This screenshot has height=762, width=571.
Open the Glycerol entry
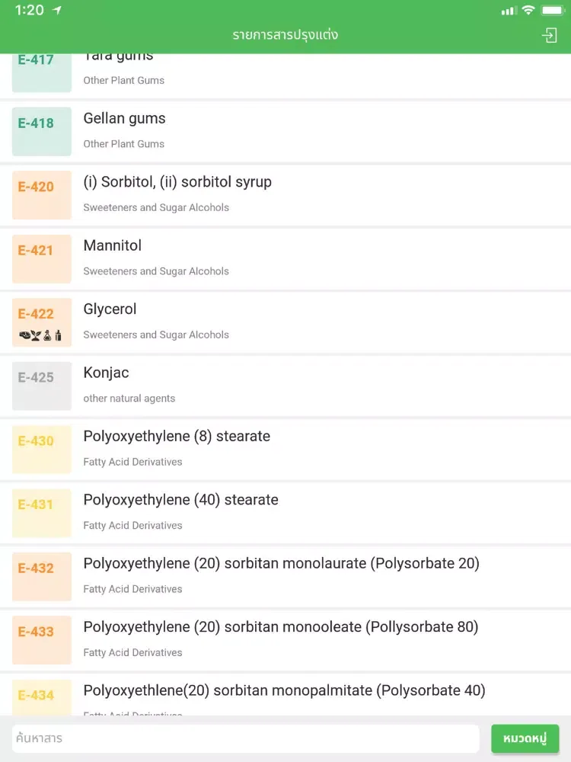[285, 322]
